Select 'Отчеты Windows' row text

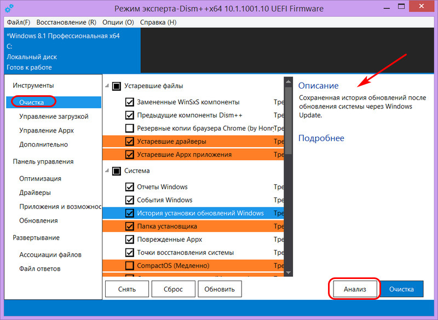tap(162, 187)
